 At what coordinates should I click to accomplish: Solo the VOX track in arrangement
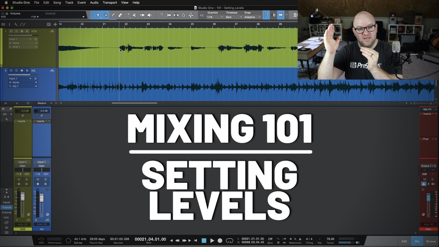pyautogui.click(x=16, y=31)
